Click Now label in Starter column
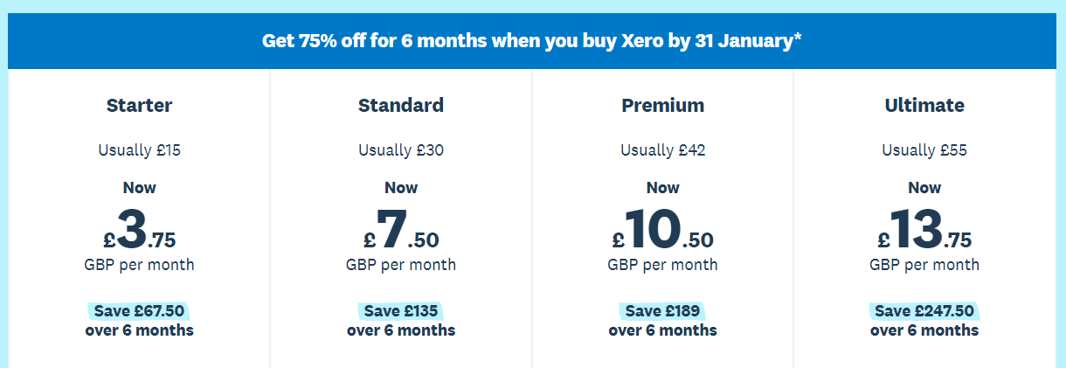This screenshot has width=1066, height=368. click(x=139, y=187)
